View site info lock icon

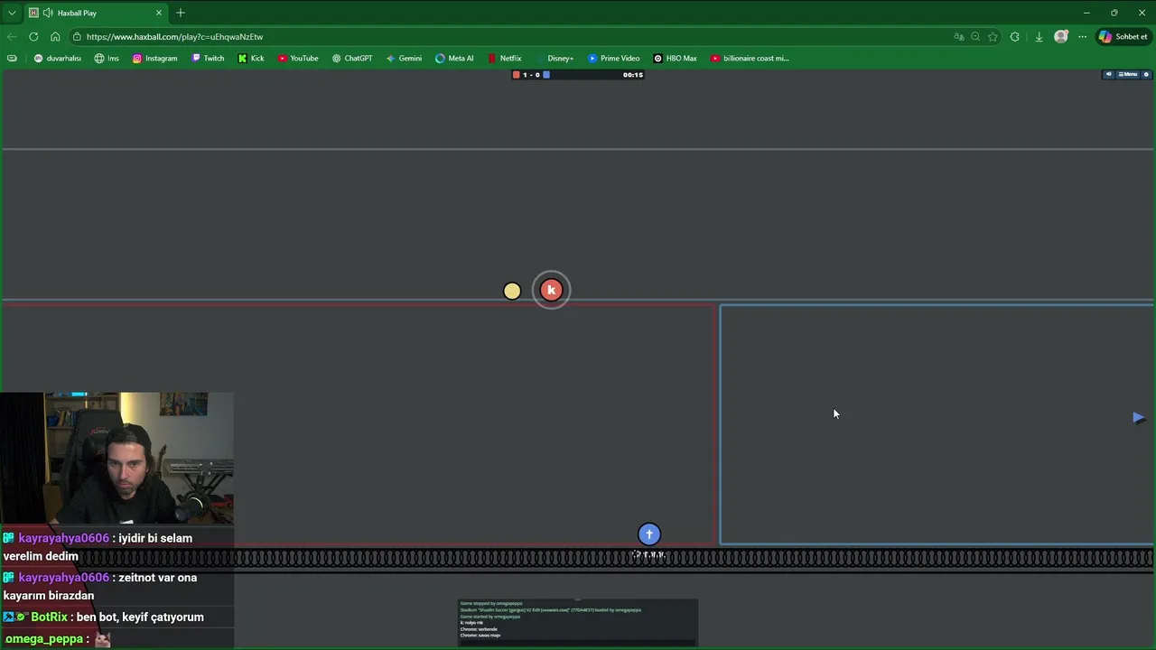(78, 37)
